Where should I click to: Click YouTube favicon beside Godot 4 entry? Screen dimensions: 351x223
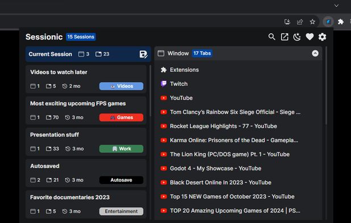(x=164, y=168)
